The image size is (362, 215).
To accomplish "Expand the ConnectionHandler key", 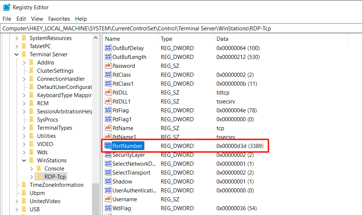I will coord(24,79).
